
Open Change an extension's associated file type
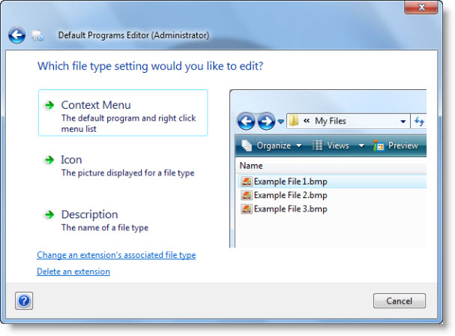116,255
